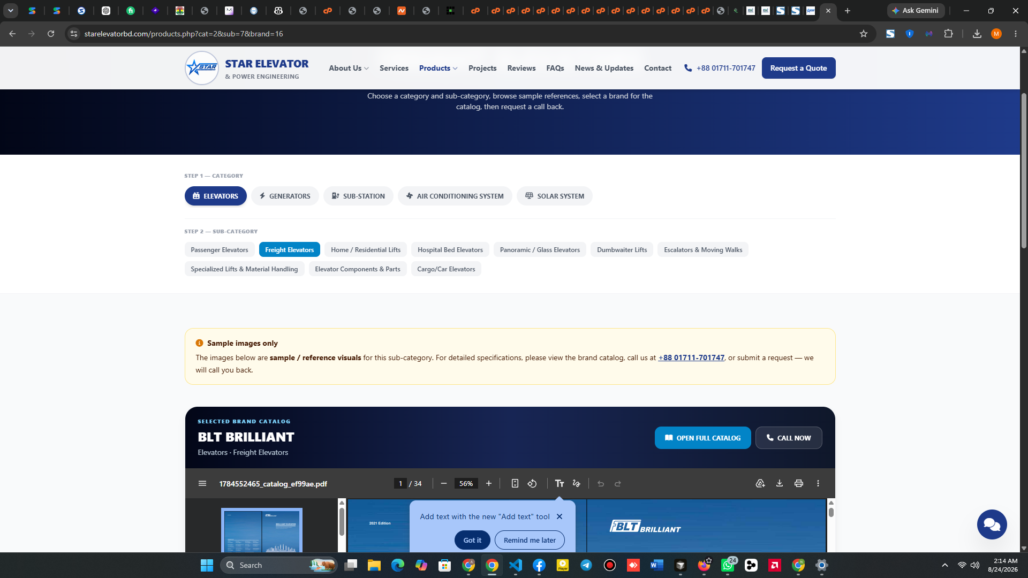Image resolution: width=1028 pixels, height=578 pixels.
Task: Click the save to Drive icon in the PDF toolbar
Action: coord(760,483)
